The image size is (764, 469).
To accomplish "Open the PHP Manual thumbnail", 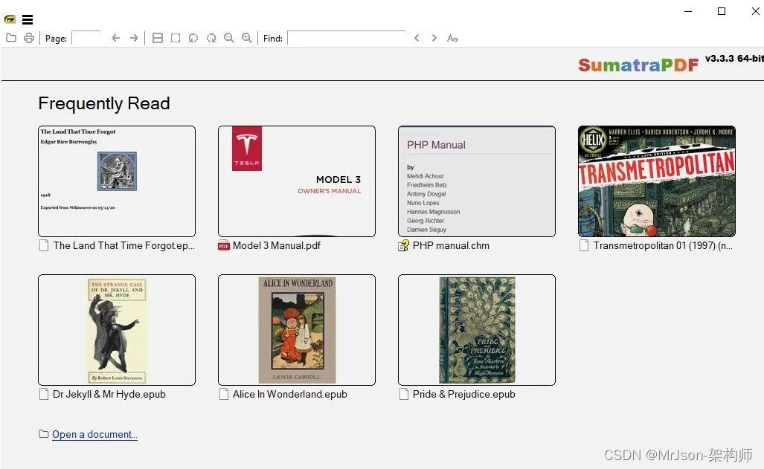I will click(477, 181).
